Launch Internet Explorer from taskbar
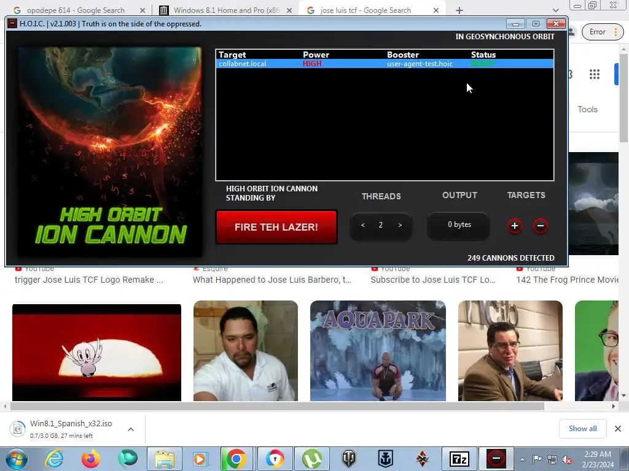Screen dimensions: 629x471 pos(54,459)
